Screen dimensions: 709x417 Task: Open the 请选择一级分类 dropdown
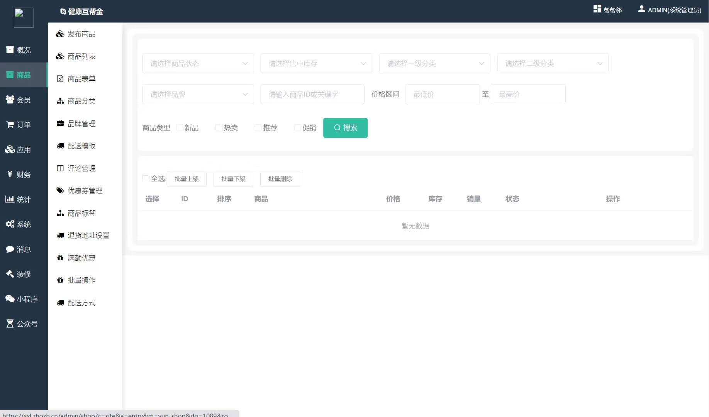tap(434, 63)
